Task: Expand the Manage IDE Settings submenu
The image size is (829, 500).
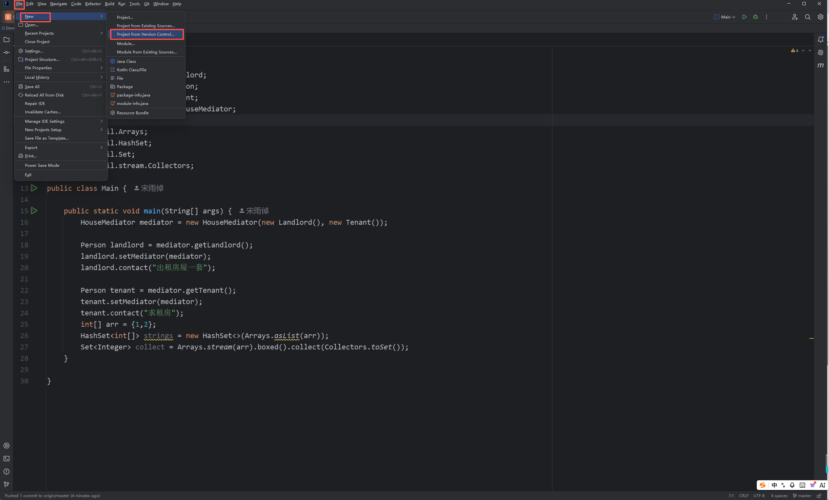Action: click(61, 121)
